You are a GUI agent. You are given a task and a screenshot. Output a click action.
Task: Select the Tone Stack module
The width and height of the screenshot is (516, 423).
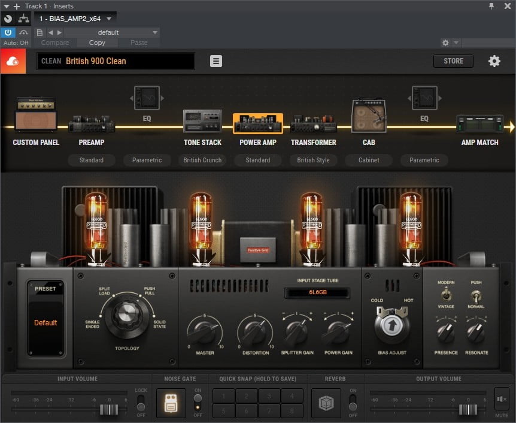[202, 121]
